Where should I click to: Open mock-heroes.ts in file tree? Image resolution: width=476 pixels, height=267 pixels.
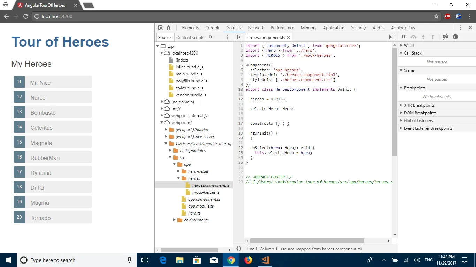point(206,192)
